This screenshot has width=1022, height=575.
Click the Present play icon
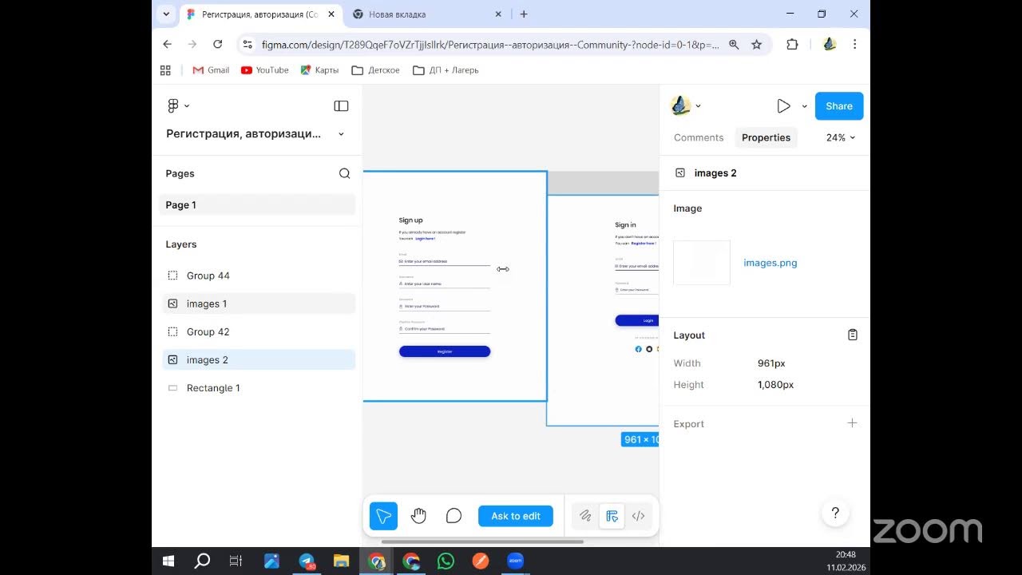coord(783,106)
